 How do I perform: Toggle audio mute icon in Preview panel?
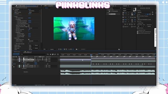coord(148,14)
